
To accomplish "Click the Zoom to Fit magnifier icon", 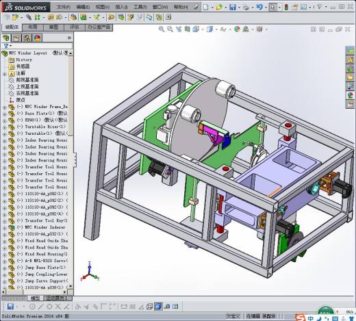I will (162, 29).
